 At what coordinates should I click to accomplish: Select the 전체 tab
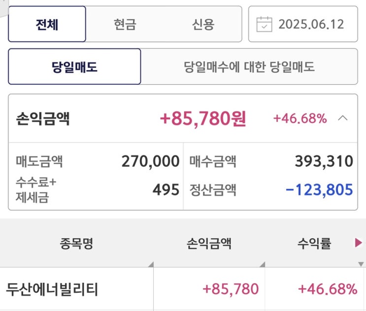47,24
